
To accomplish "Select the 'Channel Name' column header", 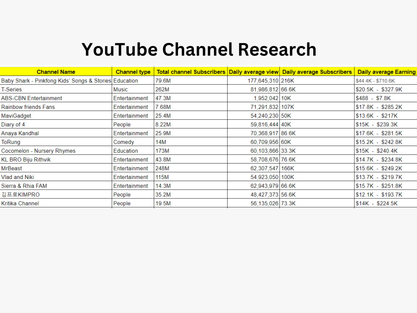I will pos(56,72).
